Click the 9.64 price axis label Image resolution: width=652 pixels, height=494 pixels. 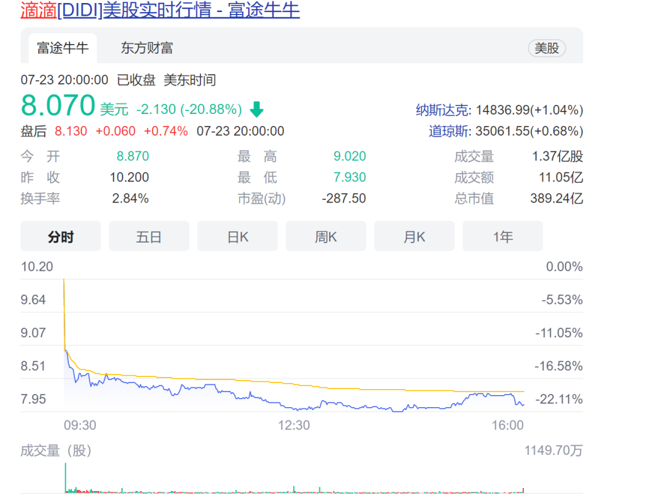(33, 300)
